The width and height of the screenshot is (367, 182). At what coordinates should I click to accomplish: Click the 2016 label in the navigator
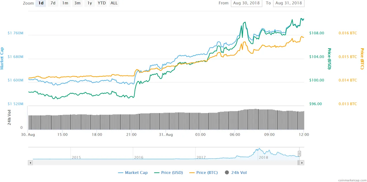(x=139, y=157)
